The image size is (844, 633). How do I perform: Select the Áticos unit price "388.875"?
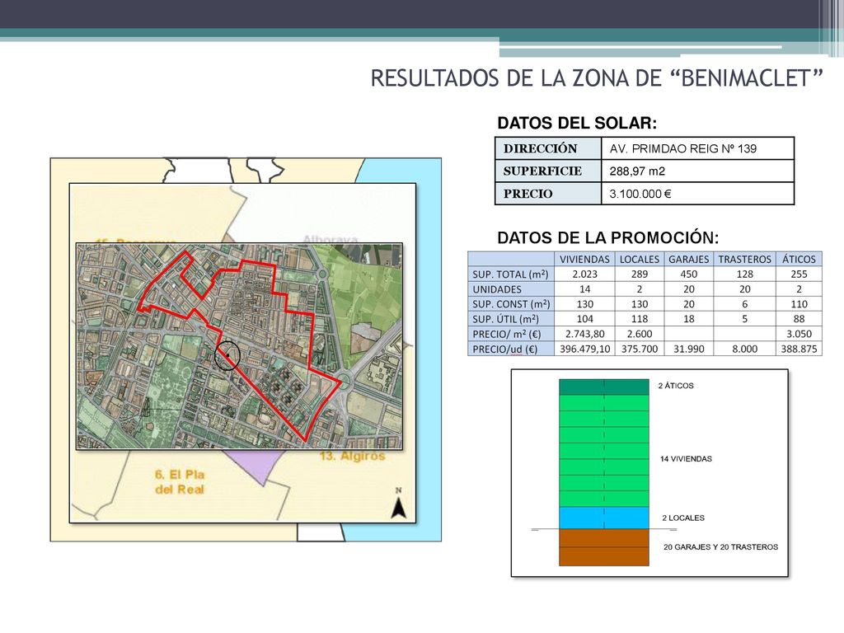pos(799,349)
